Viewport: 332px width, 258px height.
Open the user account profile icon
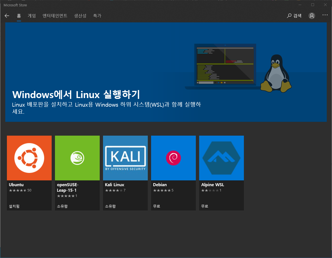[x=312, y=16]
